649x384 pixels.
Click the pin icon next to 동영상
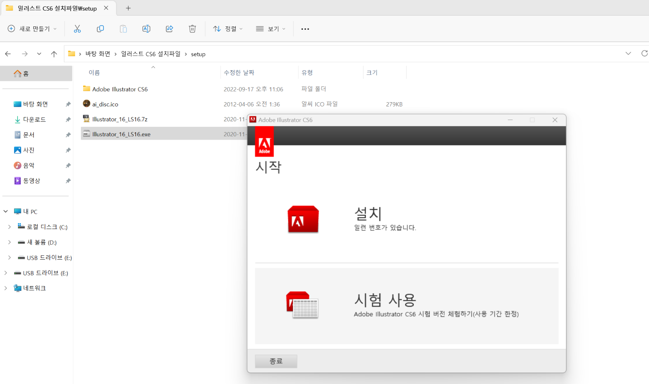point(68,181)
